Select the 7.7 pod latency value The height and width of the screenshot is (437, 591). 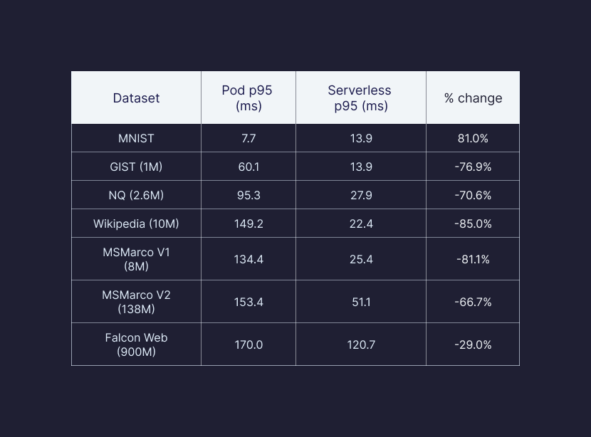[x=249, y=138]
